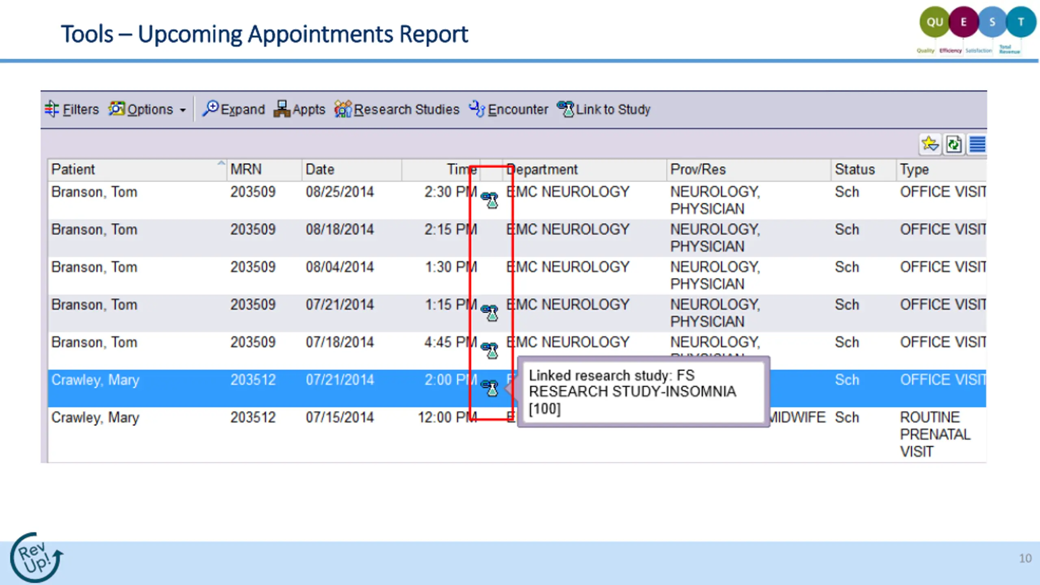The height and width of the screenshot is (585, 1040).
Task: Click the 2:15 PM time cell
Action: 451,230
